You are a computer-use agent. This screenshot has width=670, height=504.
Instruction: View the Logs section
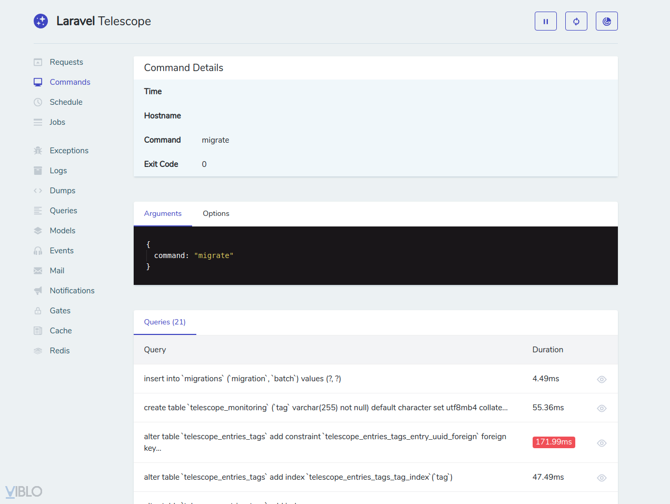pyautogui.click(x=58, y=171)
